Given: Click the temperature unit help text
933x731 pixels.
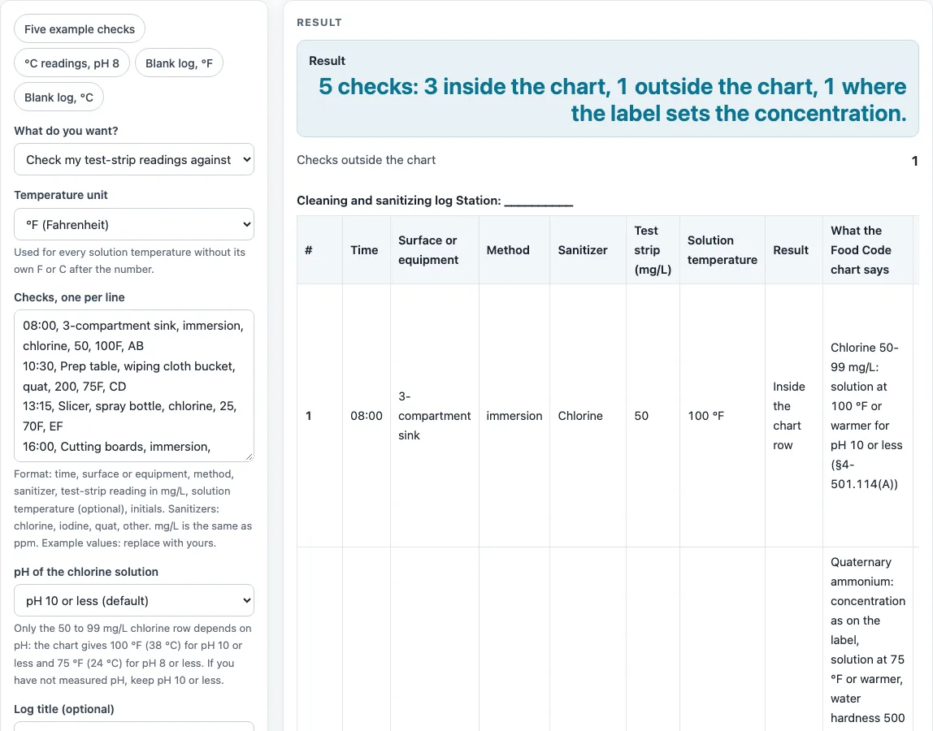Looking at the screenshot, I should pos(130,261).
